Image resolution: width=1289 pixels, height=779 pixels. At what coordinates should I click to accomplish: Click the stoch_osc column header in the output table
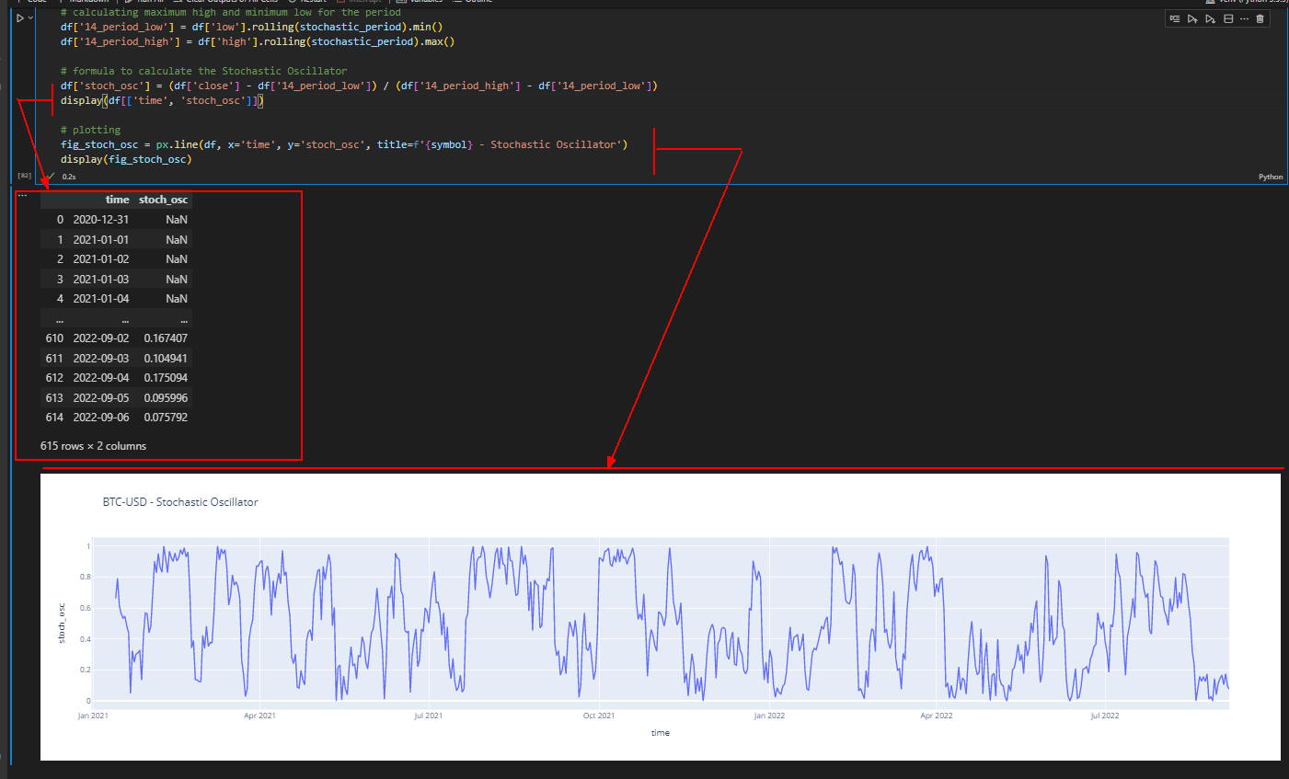[x=164, y=200]
